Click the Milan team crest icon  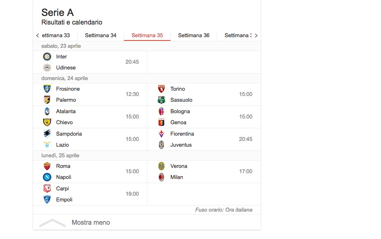coord(161,177)
